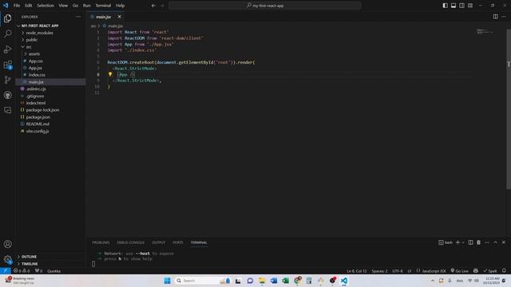
Task: Expand the OUTLINE section
Action: click(x=29, y=257)
